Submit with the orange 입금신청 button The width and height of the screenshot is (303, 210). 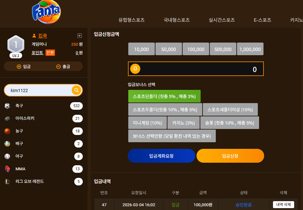tap(230, 156)
